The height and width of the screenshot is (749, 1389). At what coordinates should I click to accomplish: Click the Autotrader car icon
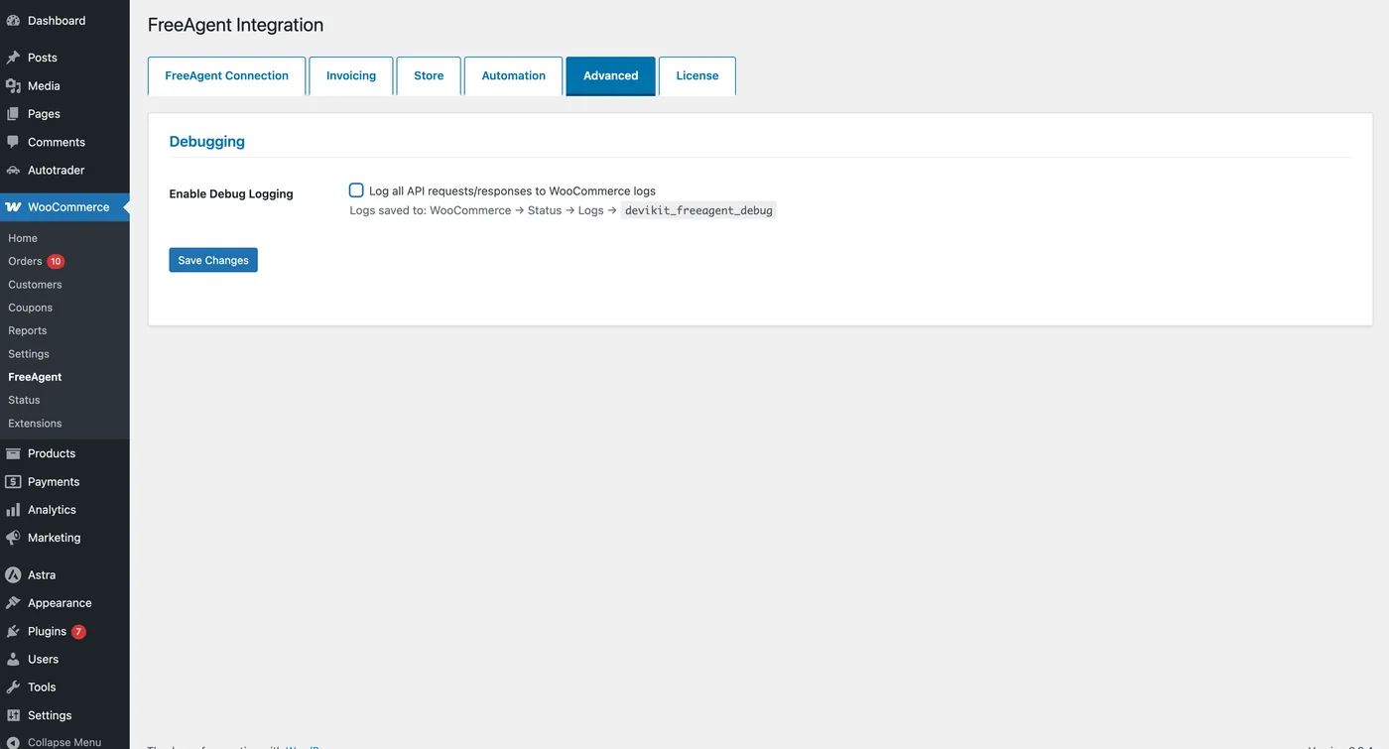[13, 171]
